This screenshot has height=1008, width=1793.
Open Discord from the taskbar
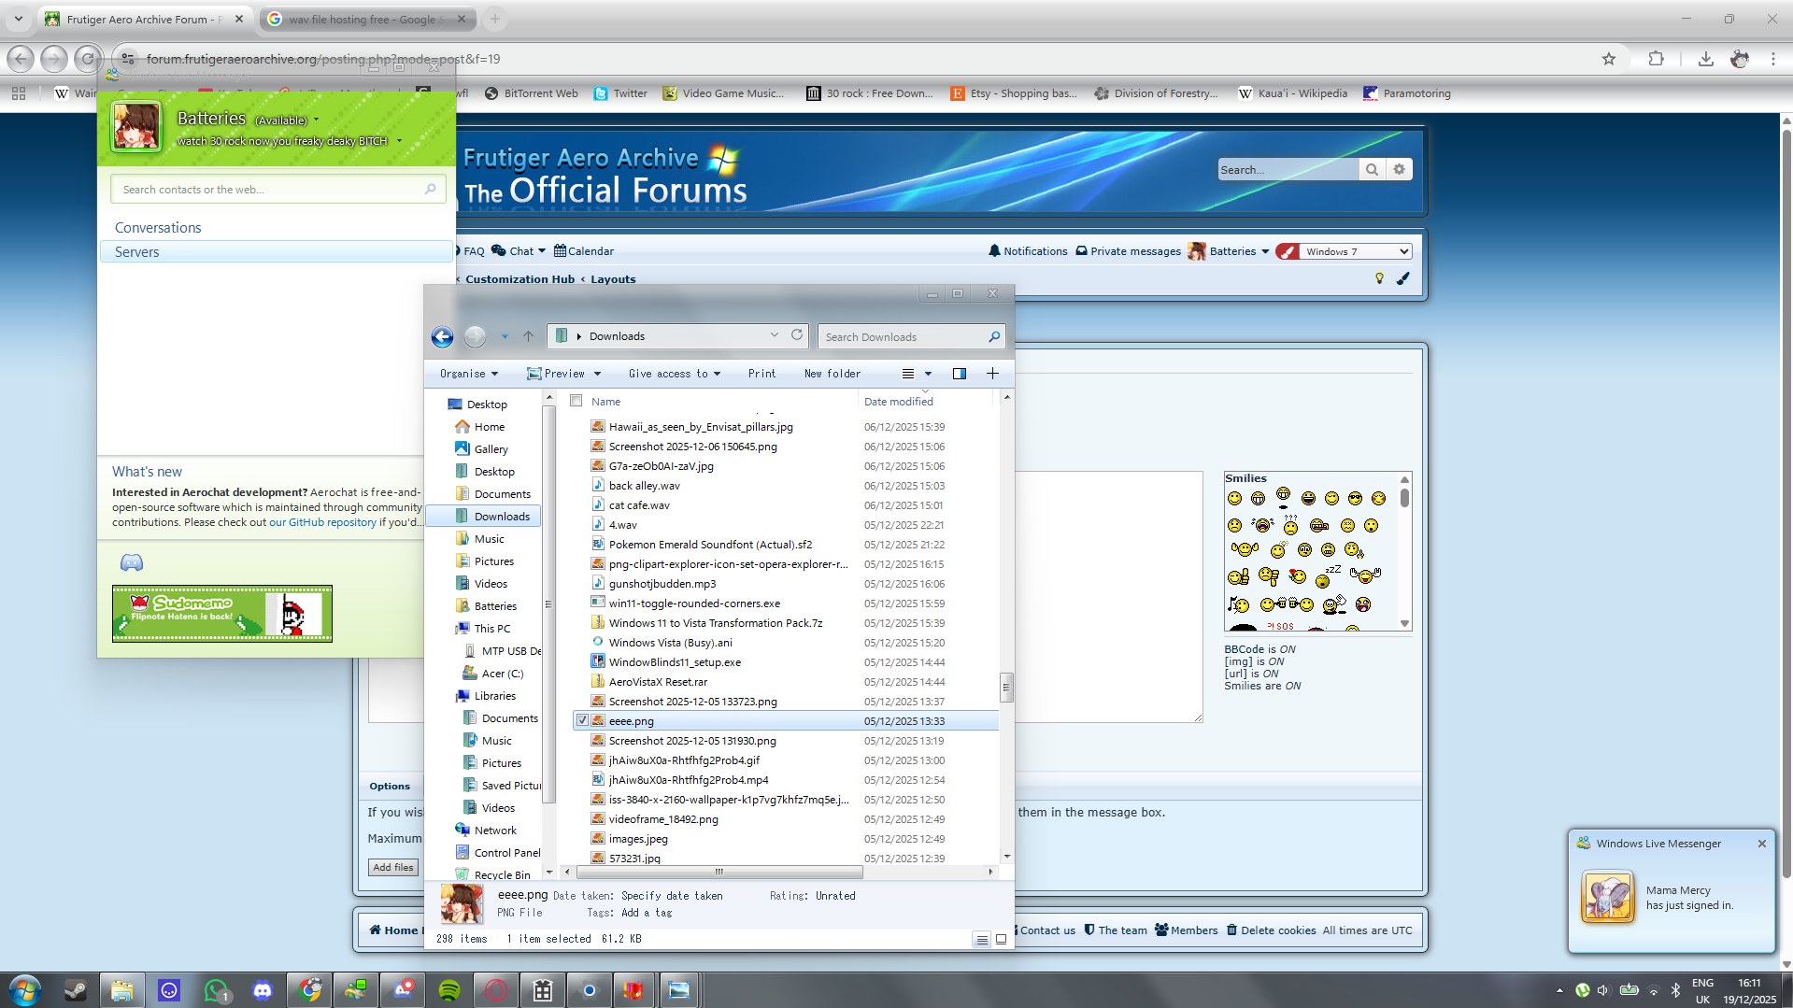click(263, 990)
